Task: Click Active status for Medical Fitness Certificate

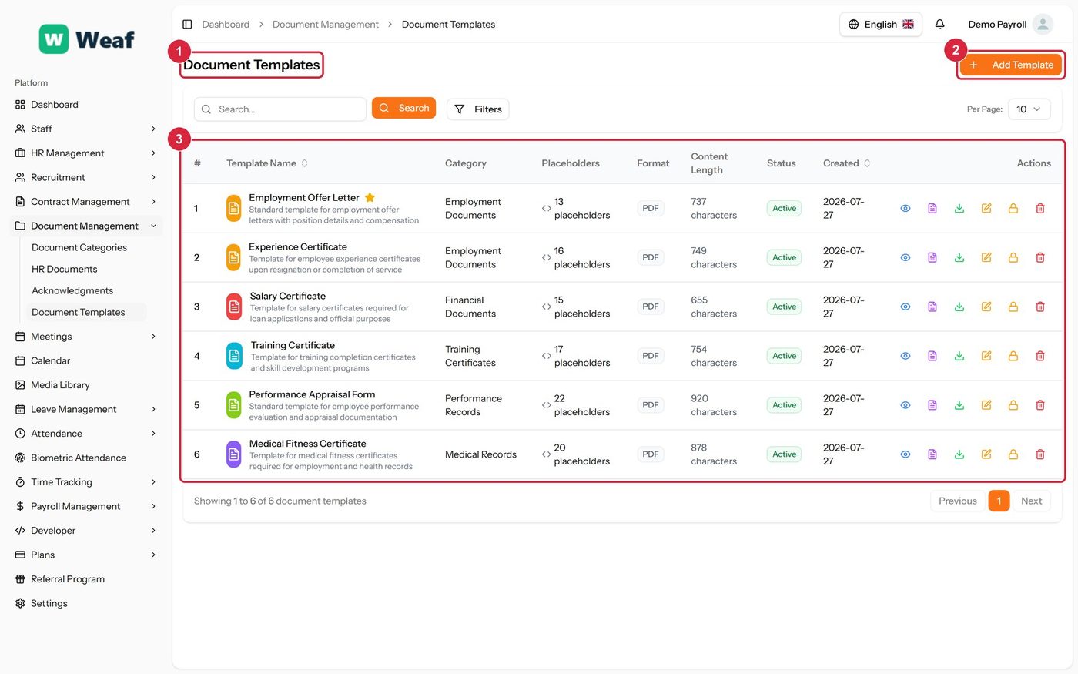Action: [784, 454]
